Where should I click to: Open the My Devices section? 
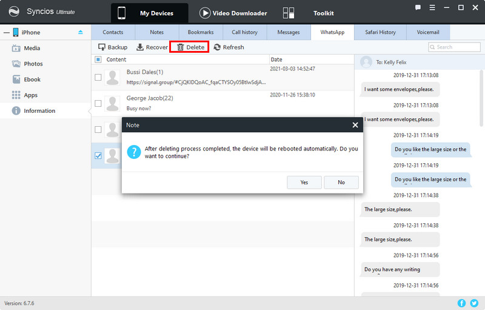(x=150, y=13)
